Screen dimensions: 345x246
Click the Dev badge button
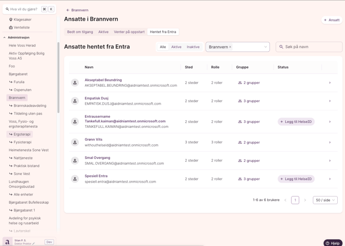click(49, 242)
